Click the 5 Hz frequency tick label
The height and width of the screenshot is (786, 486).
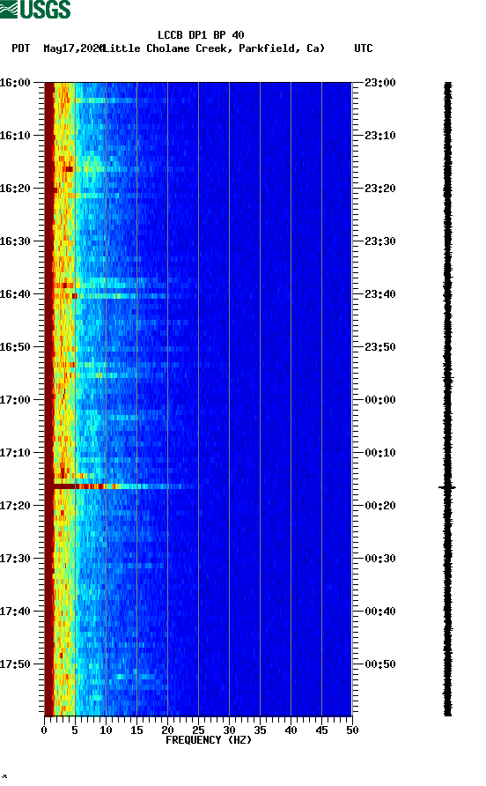tap(75, 730)
